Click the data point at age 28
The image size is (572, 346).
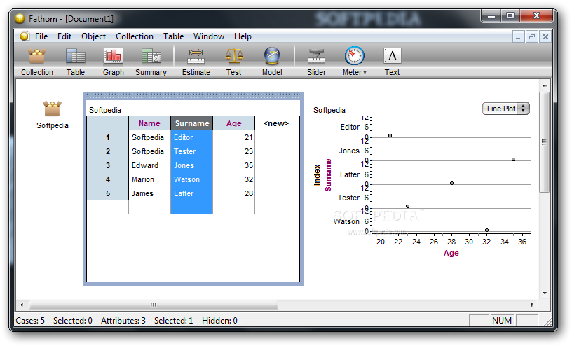[x=451, y=183]
